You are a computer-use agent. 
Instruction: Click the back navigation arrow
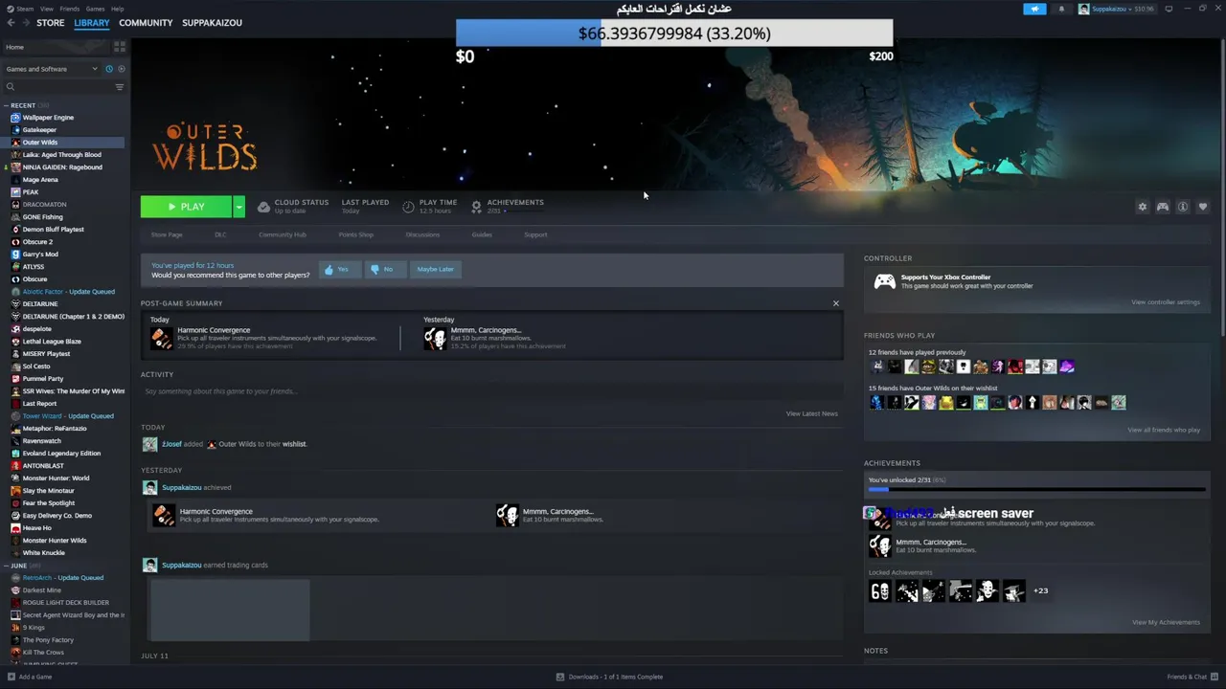11,23
